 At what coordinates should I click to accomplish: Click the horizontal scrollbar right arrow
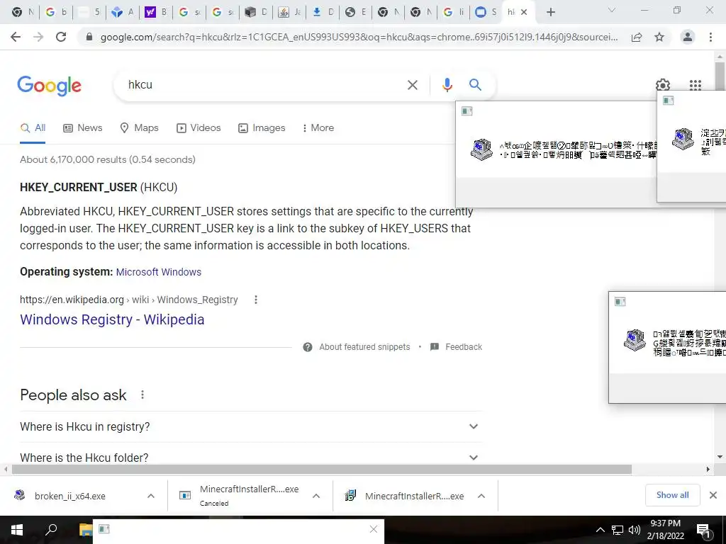tap(708, 469)
